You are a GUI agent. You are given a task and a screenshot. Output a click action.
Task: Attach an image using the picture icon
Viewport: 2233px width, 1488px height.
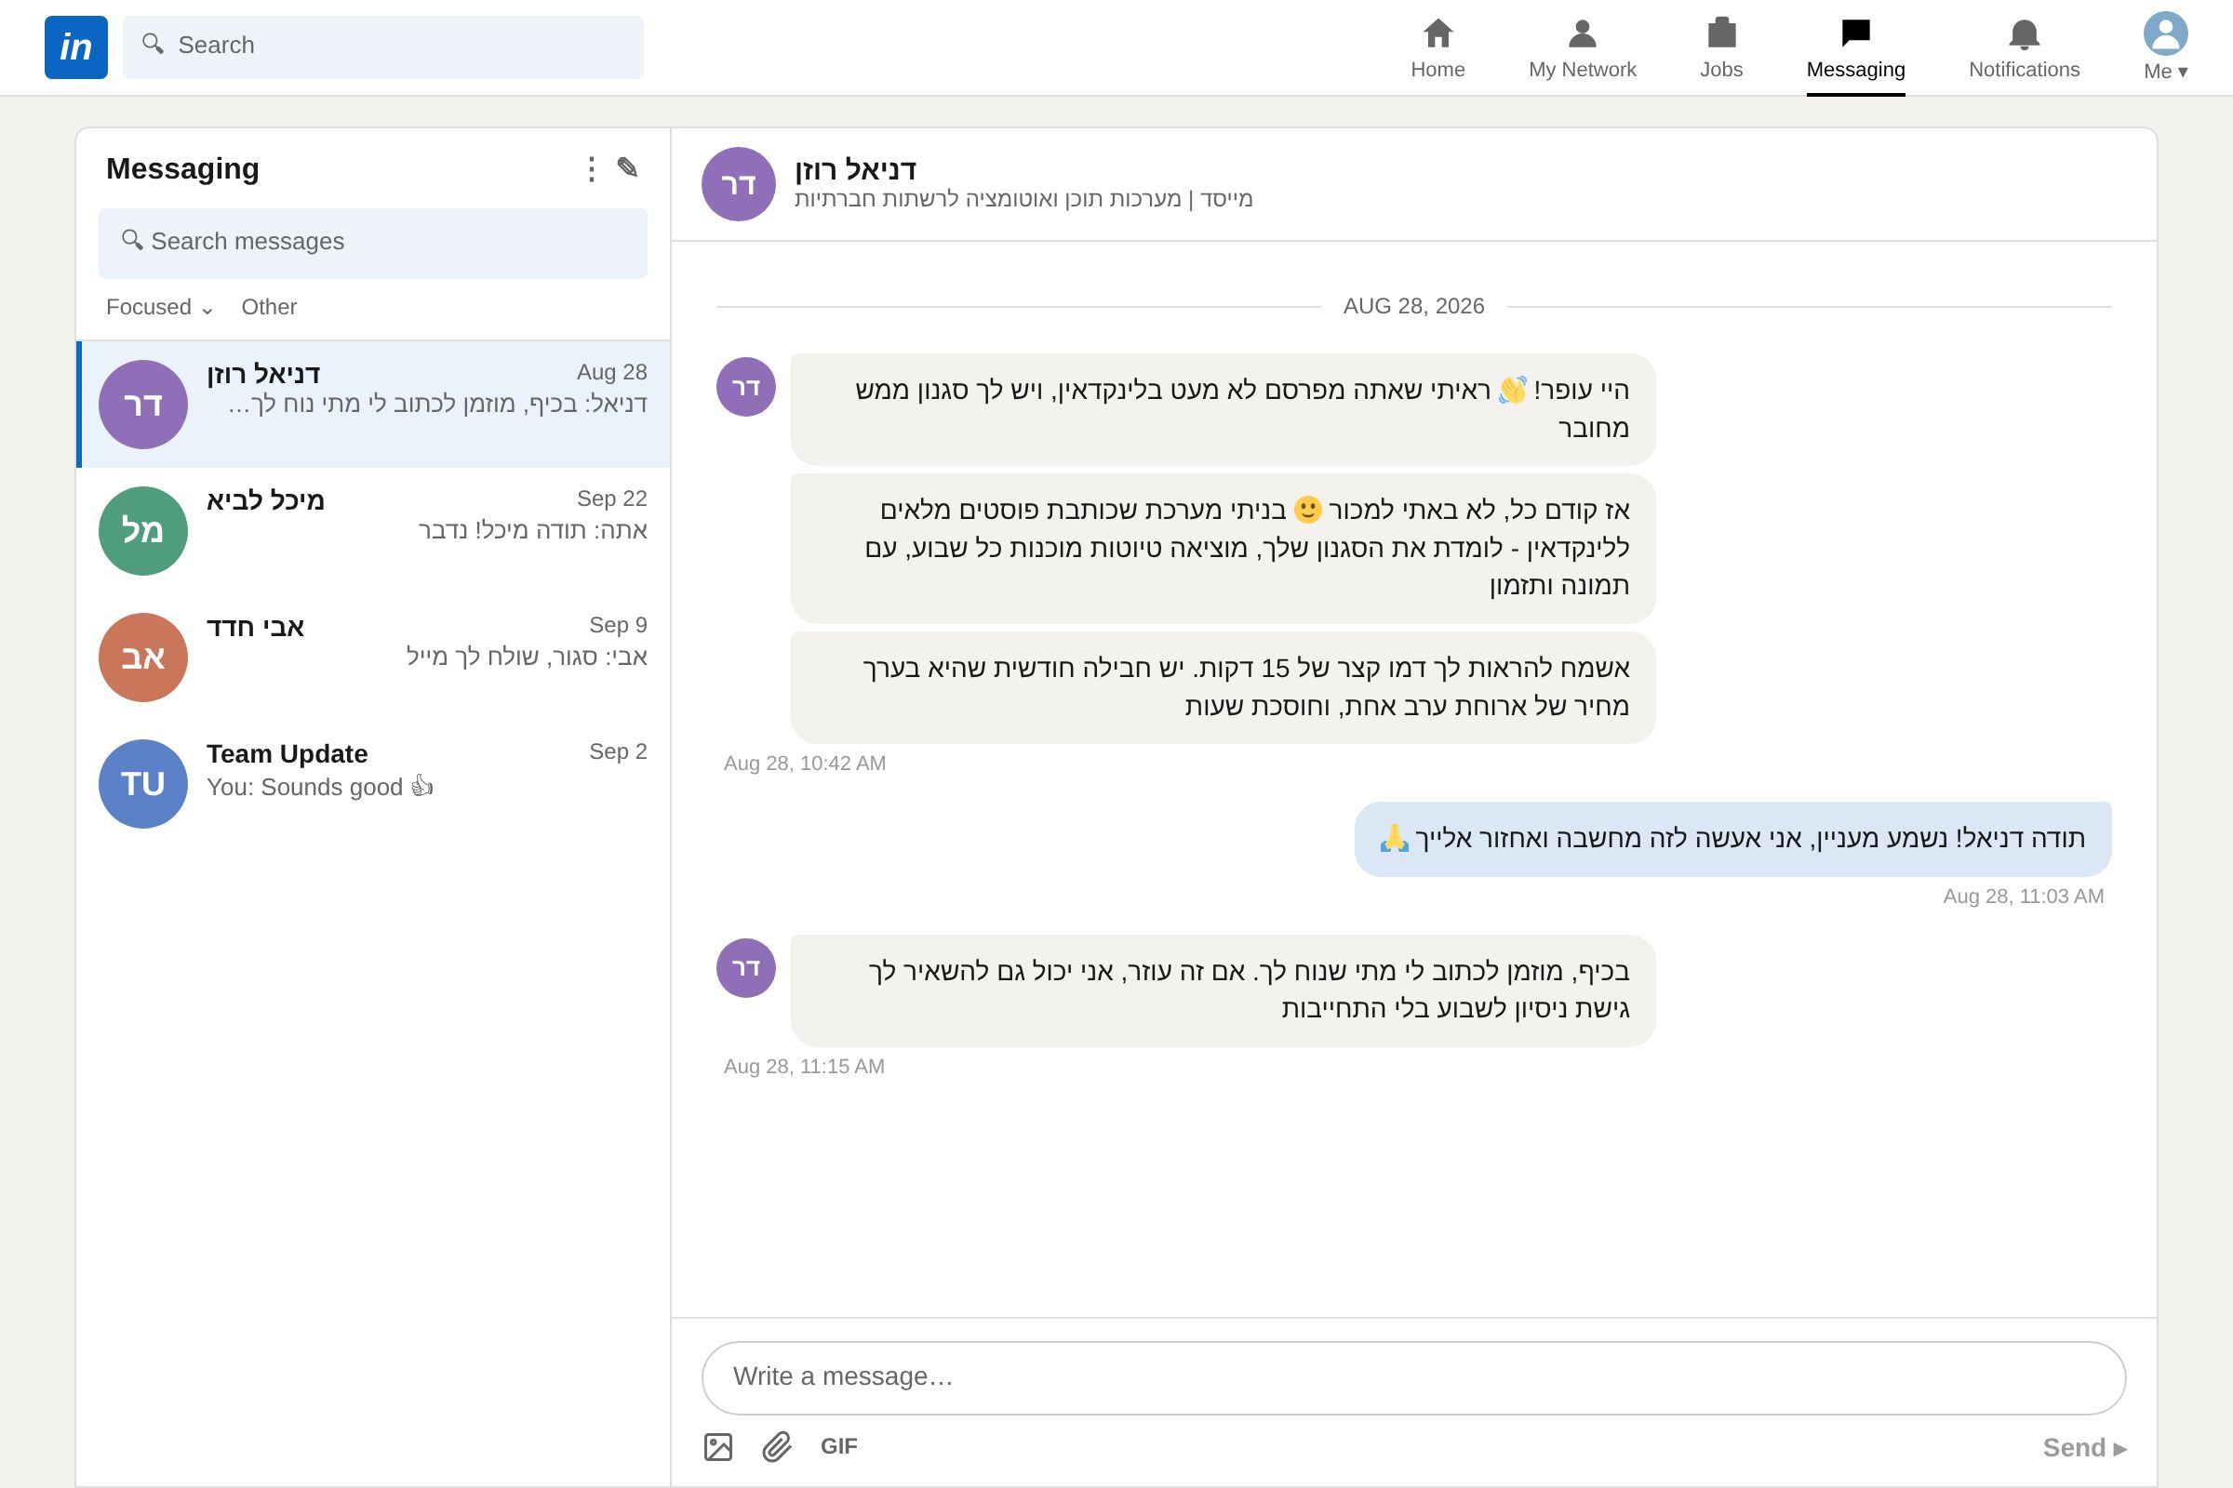(x=718, y=1447)
